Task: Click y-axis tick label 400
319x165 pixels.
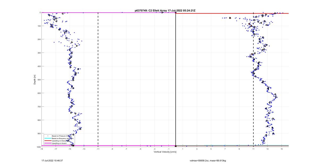Action: point(39,66)
